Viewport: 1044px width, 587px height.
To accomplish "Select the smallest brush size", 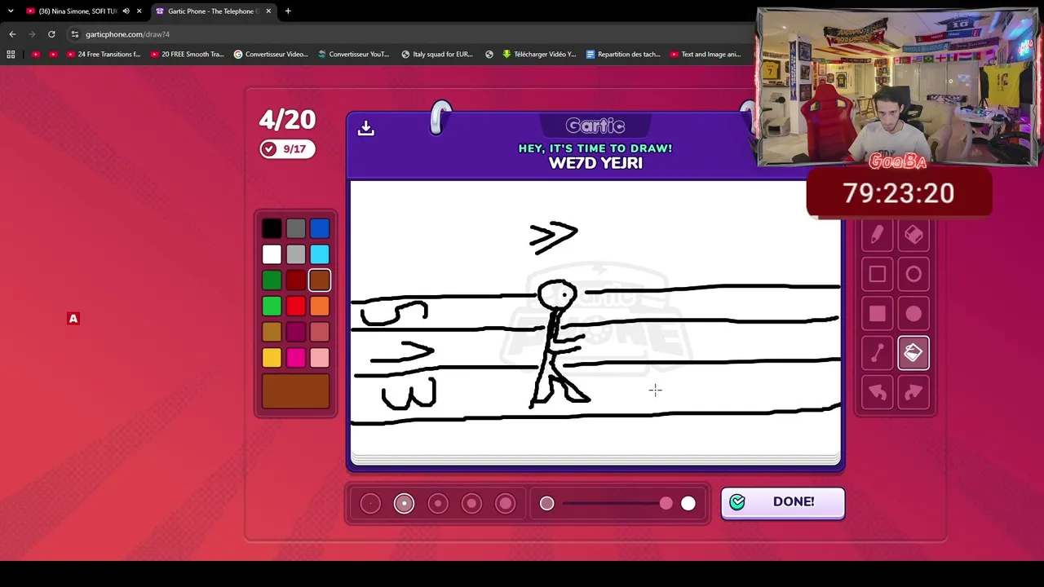I will 370,504.
